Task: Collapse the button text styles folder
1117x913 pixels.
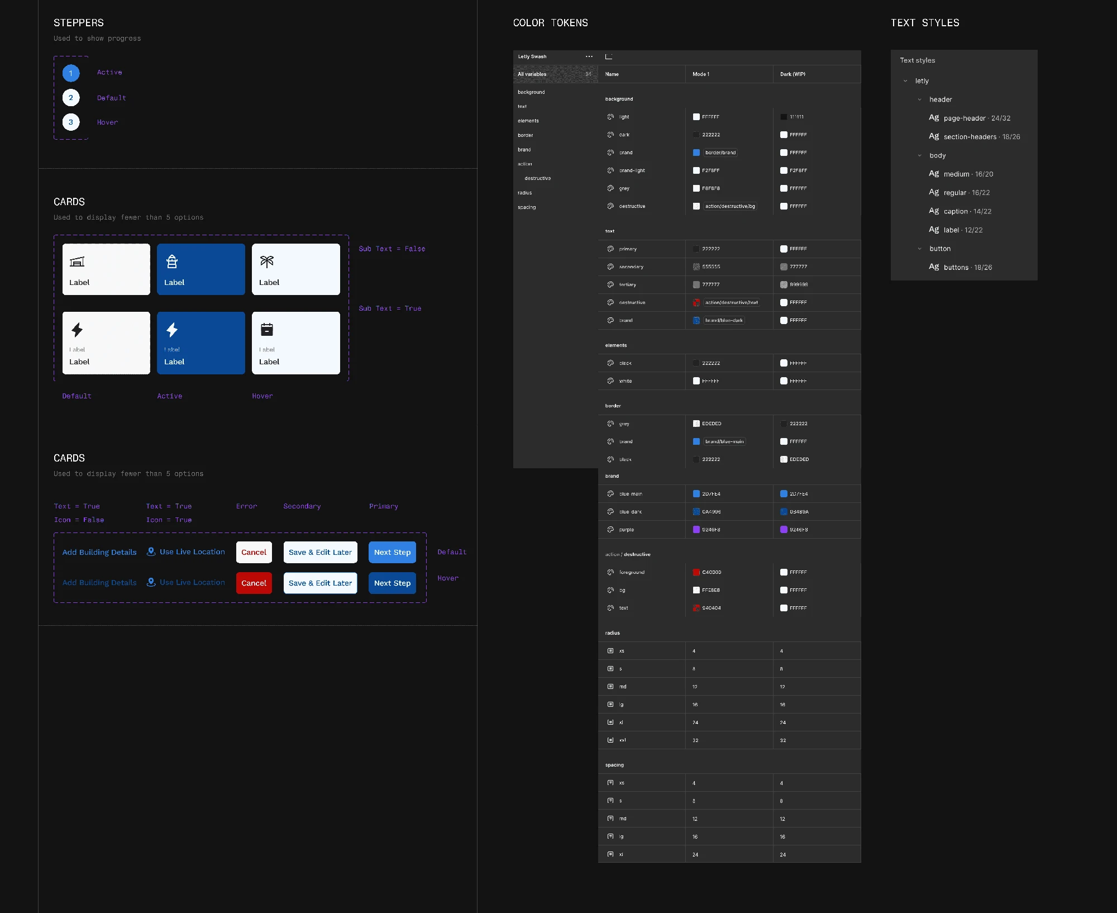Action: tap(919, 249)
